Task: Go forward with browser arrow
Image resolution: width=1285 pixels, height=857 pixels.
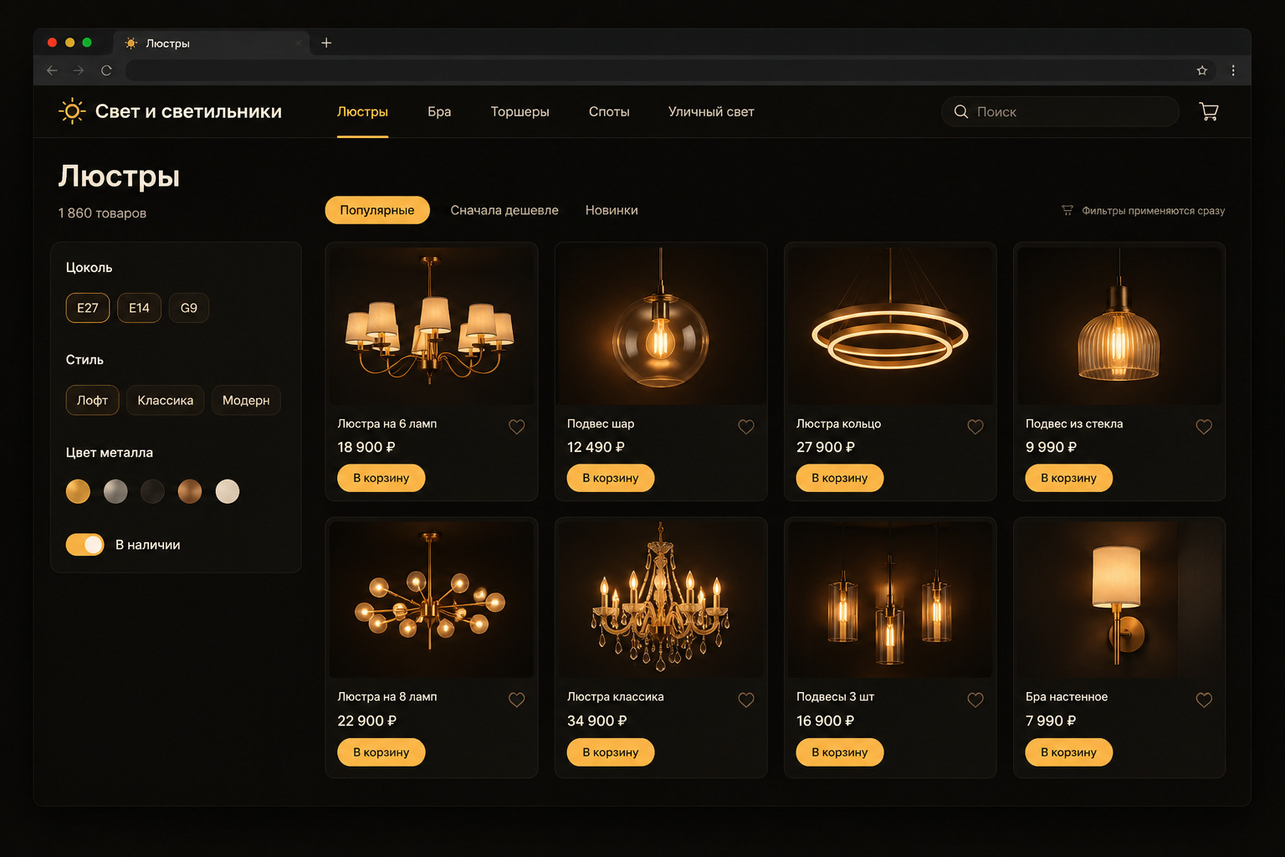Action: click(x=79, y=70)
